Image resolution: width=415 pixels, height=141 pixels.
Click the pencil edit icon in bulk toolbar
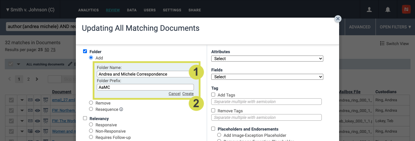(70, 64)
